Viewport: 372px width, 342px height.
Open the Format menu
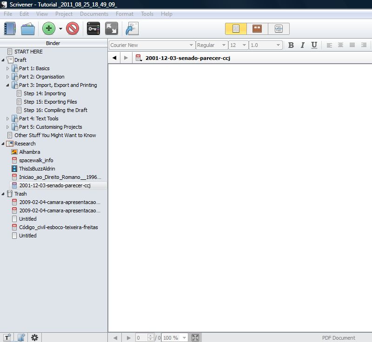(125, 14)
